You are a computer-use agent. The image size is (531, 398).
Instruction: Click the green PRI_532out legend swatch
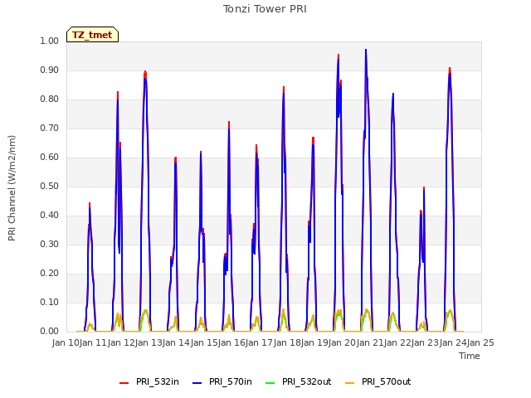pos(270,383)
